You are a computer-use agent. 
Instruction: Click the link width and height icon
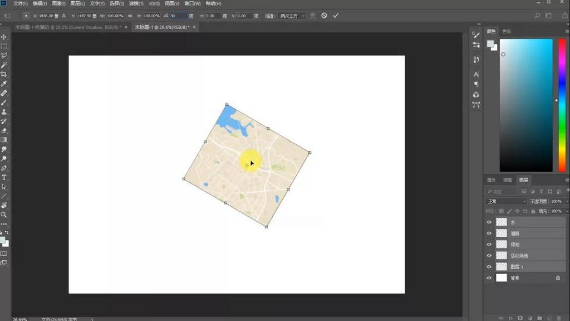coord(130,16)
